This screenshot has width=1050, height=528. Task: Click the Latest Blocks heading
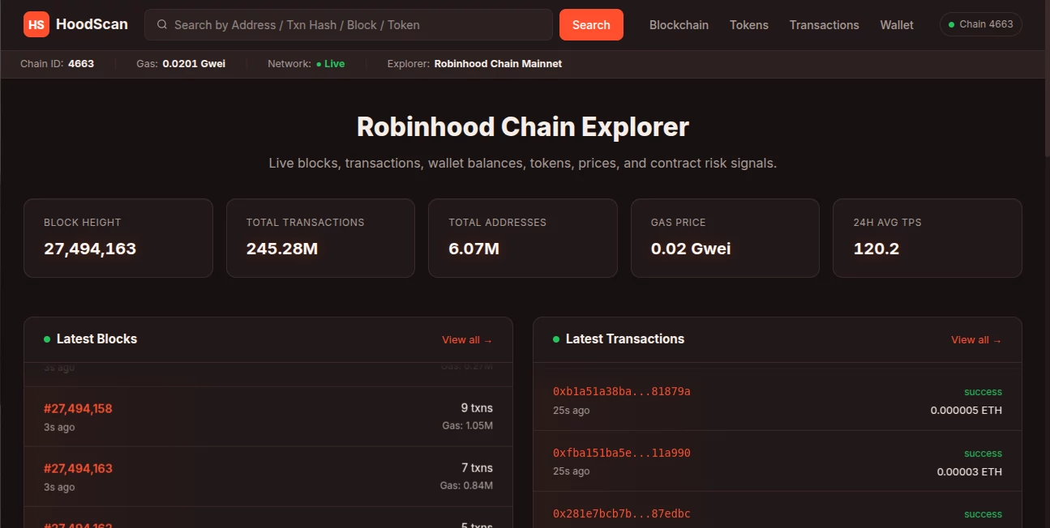[96, 339]
